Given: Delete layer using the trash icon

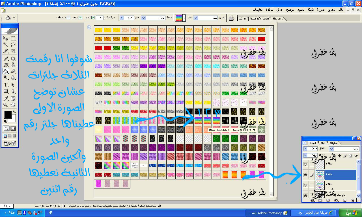Looking at the screenshot, I should pyautogui.click(x=353, y=200).
